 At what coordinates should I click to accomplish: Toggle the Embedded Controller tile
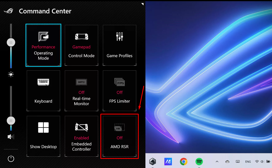(x=81, y=136)
